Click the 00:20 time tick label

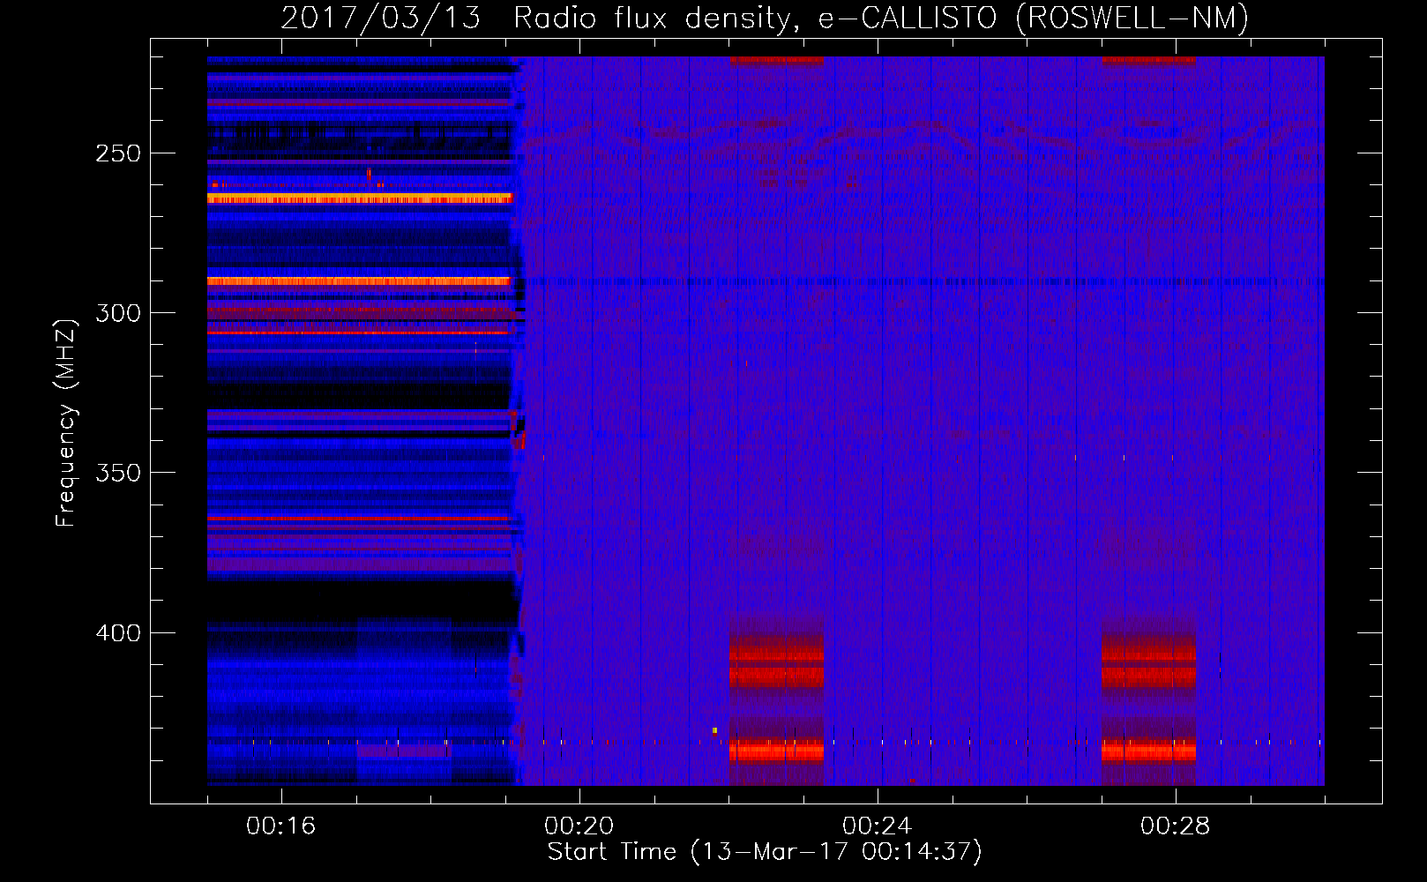coord(579,826)
